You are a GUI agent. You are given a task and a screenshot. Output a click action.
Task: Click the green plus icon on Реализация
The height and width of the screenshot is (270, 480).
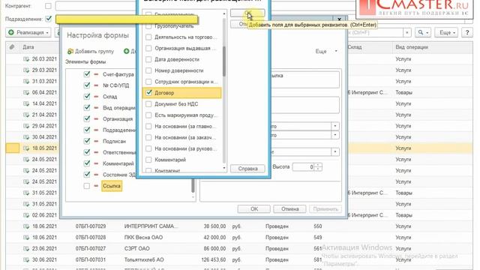coord(11,32)
